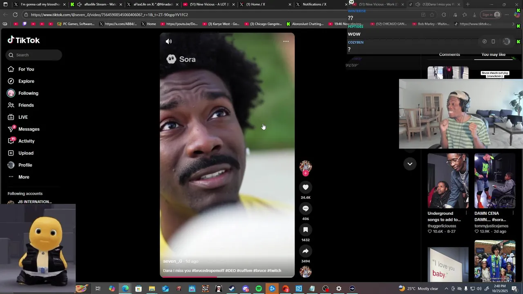This screenshot has width=523, height=294.
Task: Click the TikTok logo
Action: coord(24,40)
